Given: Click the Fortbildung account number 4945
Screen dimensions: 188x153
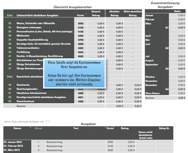Looking at the screenshot, I should point(81,52).
